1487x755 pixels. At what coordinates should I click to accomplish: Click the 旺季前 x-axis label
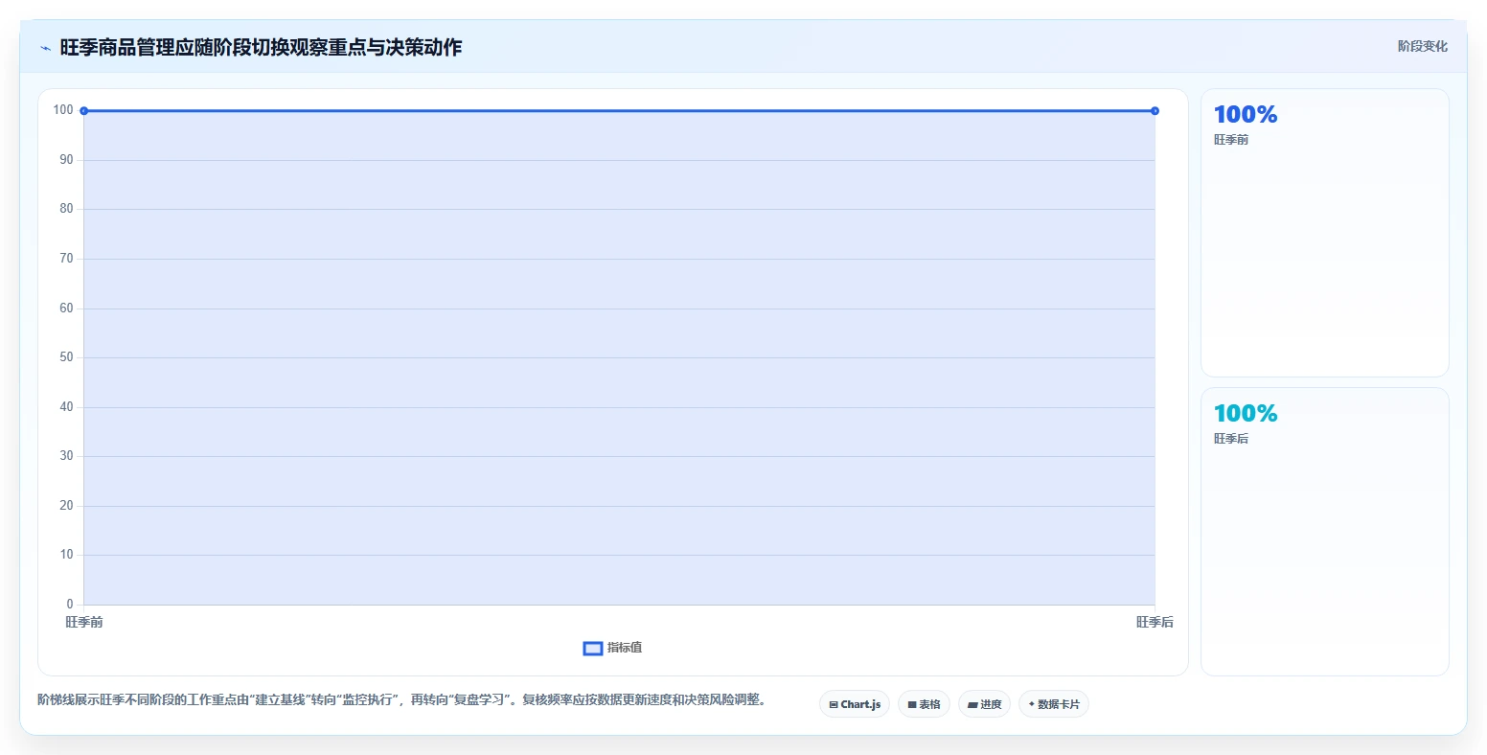(84, 623)
